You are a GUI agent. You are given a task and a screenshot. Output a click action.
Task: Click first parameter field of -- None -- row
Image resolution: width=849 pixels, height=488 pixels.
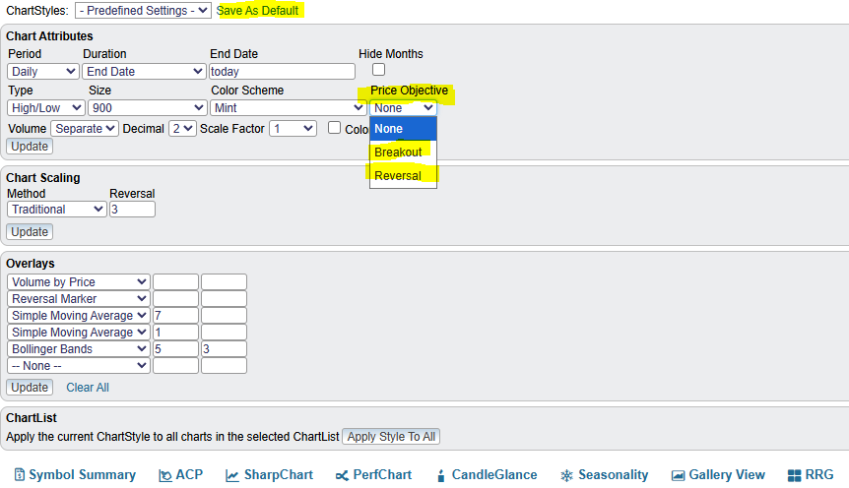click(175, 366)
